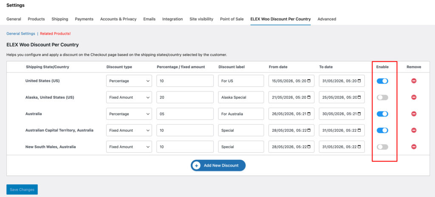The height and width of the screenshot is (197, 435).
Task: Turn off the Australia discount toggle
Action: (382, 114)
